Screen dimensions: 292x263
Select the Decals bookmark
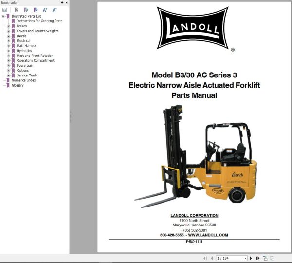[21, 36]
